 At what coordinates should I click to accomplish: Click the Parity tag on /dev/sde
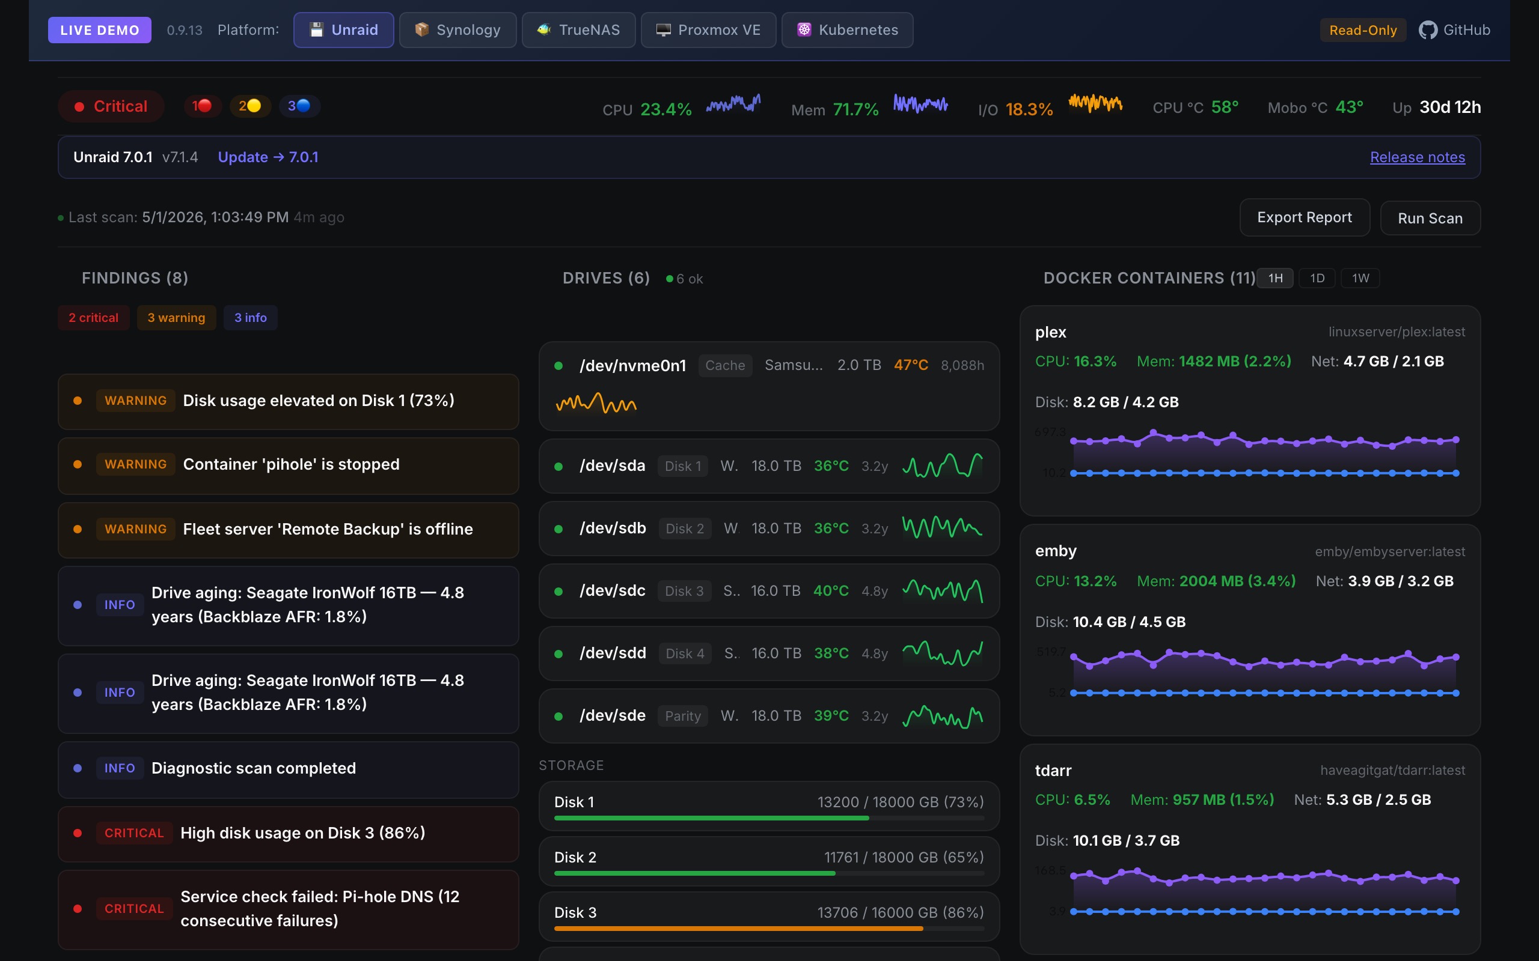[682, 716]
